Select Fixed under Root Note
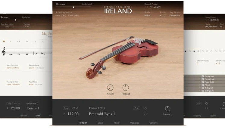 click(31, 85)
